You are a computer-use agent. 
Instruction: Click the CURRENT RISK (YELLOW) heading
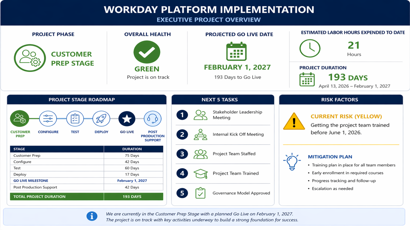(346, 116)
